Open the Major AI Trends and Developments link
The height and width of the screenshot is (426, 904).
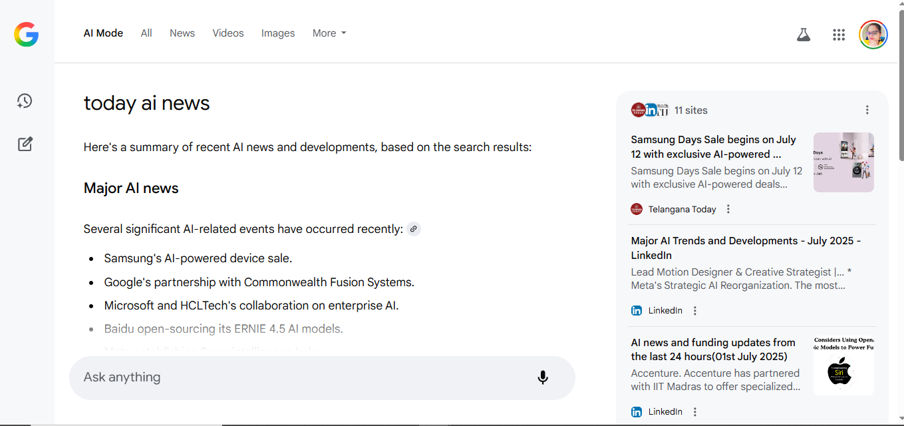[746, 248]
